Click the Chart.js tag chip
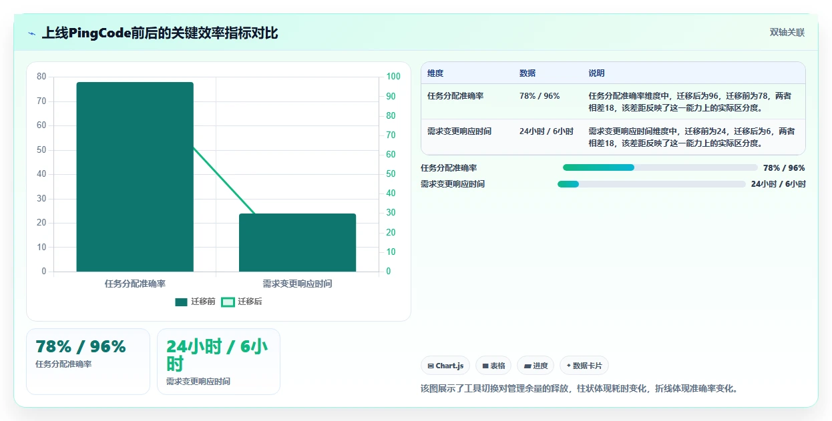 coord(445,366)
